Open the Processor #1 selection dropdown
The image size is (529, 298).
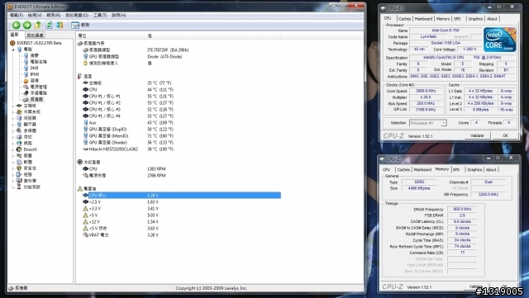pyautogui.click(x=428, y=123)
